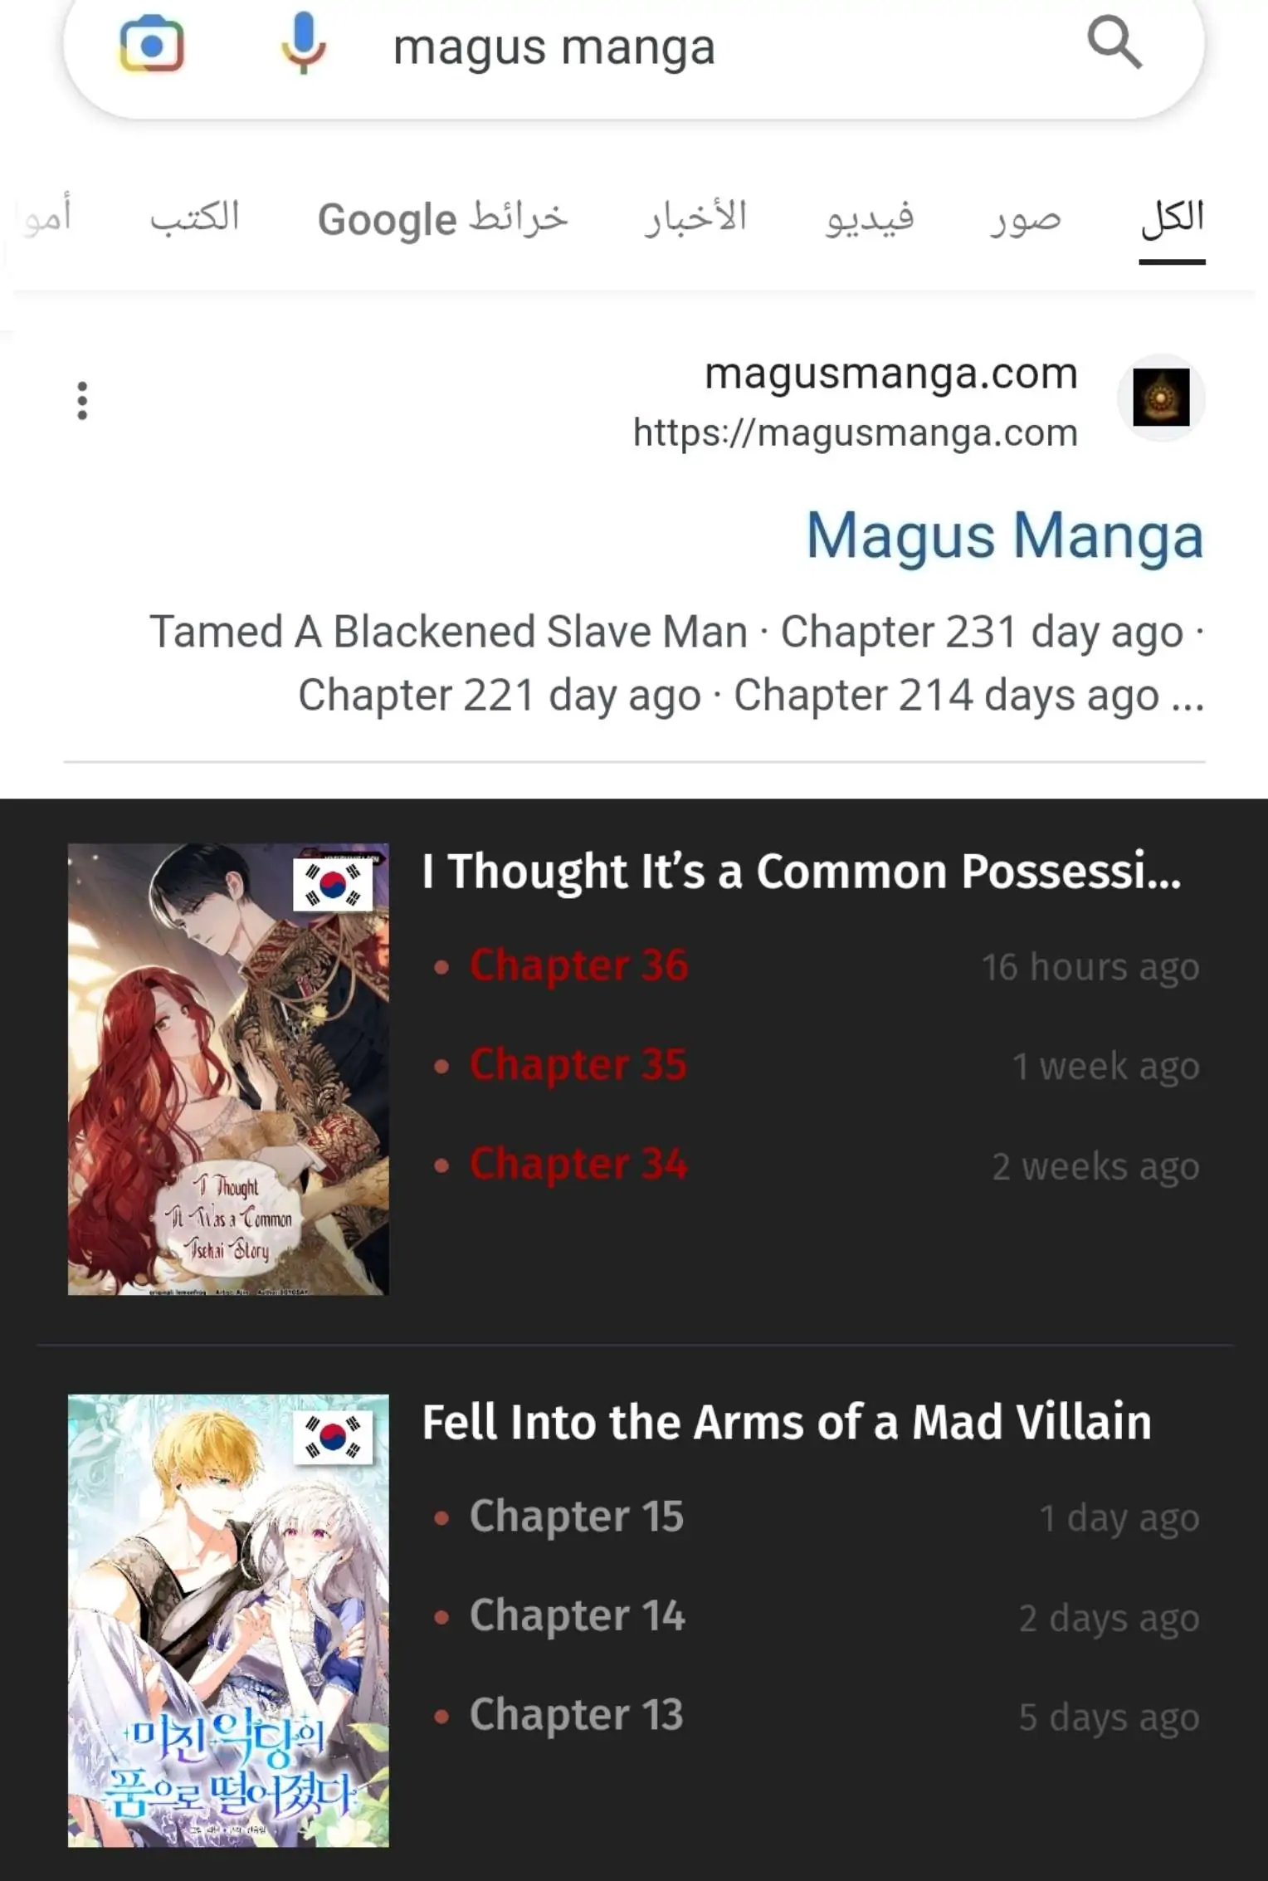Select the الكتب books tab
Viewport: 1268px width, 1881px height.
[194, 217]
